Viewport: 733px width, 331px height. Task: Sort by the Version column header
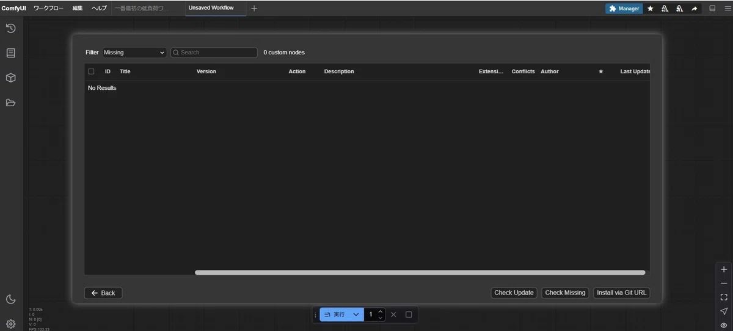[x=206, y=71]
